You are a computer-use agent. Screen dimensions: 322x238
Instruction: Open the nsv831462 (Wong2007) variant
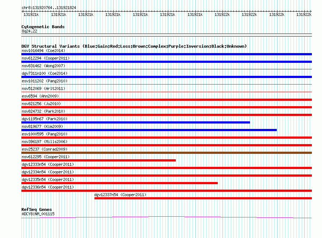coord(43,66)
